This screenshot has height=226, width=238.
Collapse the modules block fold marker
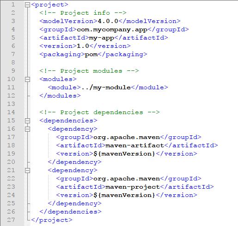(x=27, y=79)
